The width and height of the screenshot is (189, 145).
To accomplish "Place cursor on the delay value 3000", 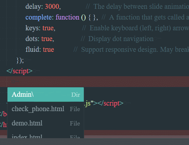I will [x=52, y=7].
